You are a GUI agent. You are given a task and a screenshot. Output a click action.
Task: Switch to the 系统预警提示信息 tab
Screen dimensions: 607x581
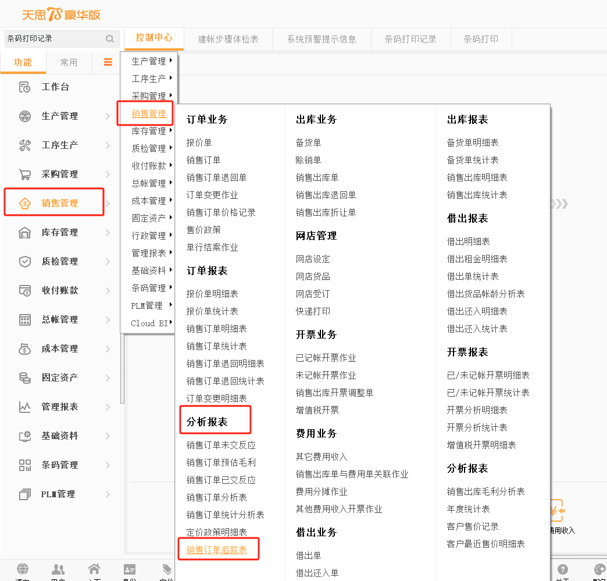click(322, 39)
